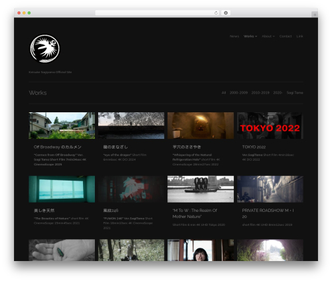Open the News menu item
332x281 pixels.
[x=234, y=37]
